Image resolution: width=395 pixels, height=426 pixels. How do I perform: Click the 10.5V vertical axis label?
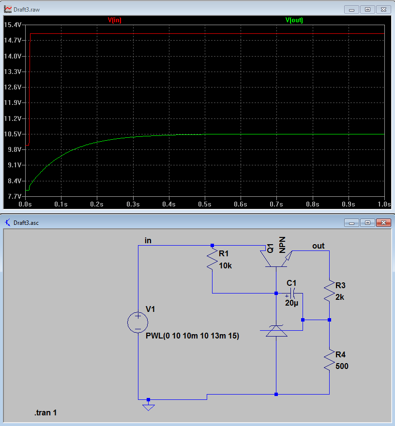[x=13, y=134]
